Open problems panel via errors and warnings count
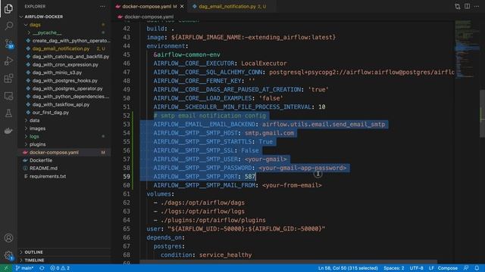485x272 pixels. pyautogui.click(x=60, y=268)
